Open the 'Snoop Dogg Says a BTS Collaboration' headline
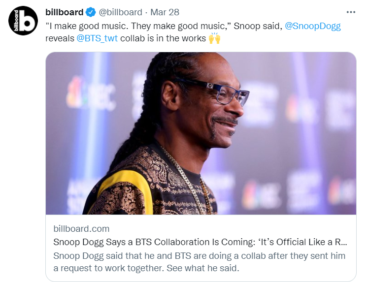 pyautogui.click(x=200, y=242)
